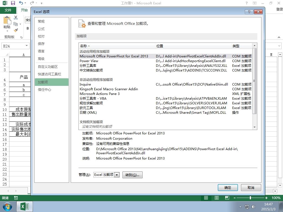
Task: Open the File tab
Action: click(x=8, y=10)
